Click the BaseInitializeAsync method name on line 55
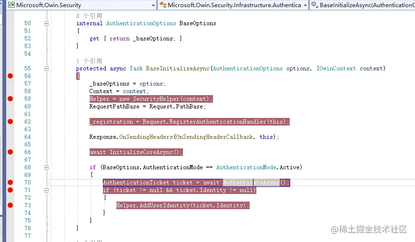 tap(178, 68)
